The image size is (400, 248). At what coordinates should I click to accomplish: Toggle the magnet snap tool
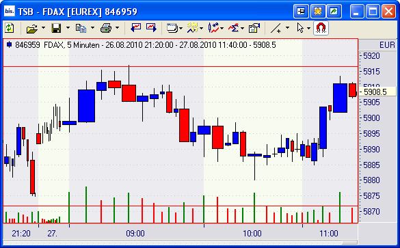coord(321,28)
